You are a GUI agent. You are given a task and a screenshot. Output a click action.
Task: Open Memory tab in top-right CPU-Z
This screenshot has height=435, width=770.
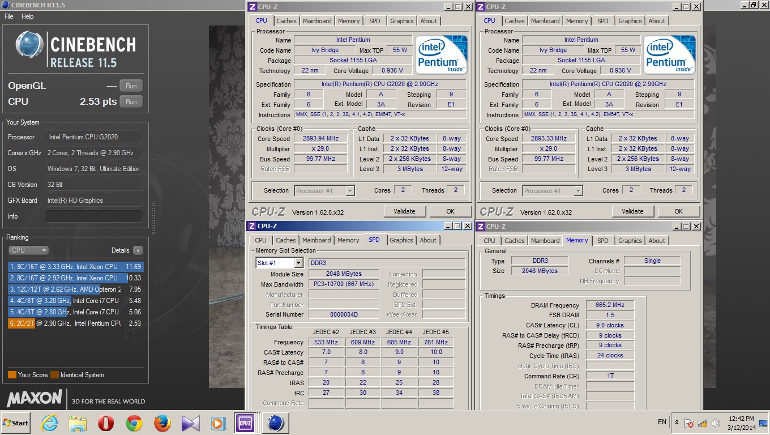click(577, 21)
